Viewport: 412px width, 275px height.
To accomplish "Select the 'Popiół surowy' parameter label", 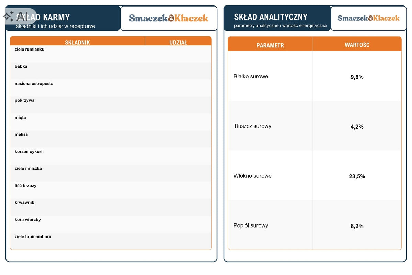I will [x=251, y=225].
